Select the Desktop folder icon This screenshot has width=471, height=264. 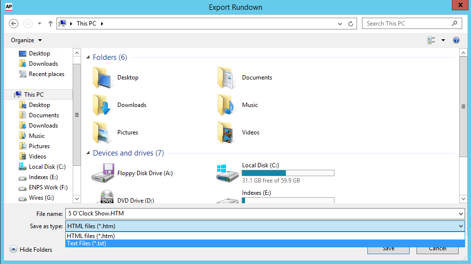click(x=102, y=78)
